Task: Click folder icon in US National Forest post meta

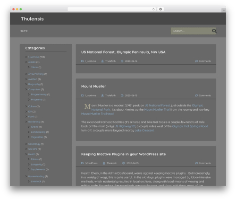Action: (x=82, y=61)
